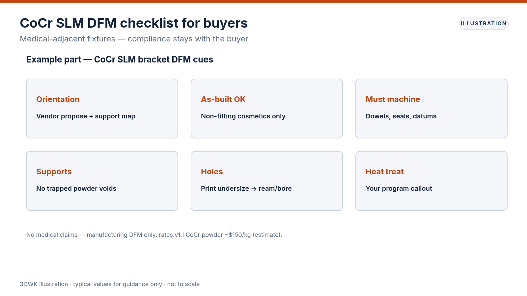
Task: Click the CoCr powder rate footnote
Action: tap(154, 235)
